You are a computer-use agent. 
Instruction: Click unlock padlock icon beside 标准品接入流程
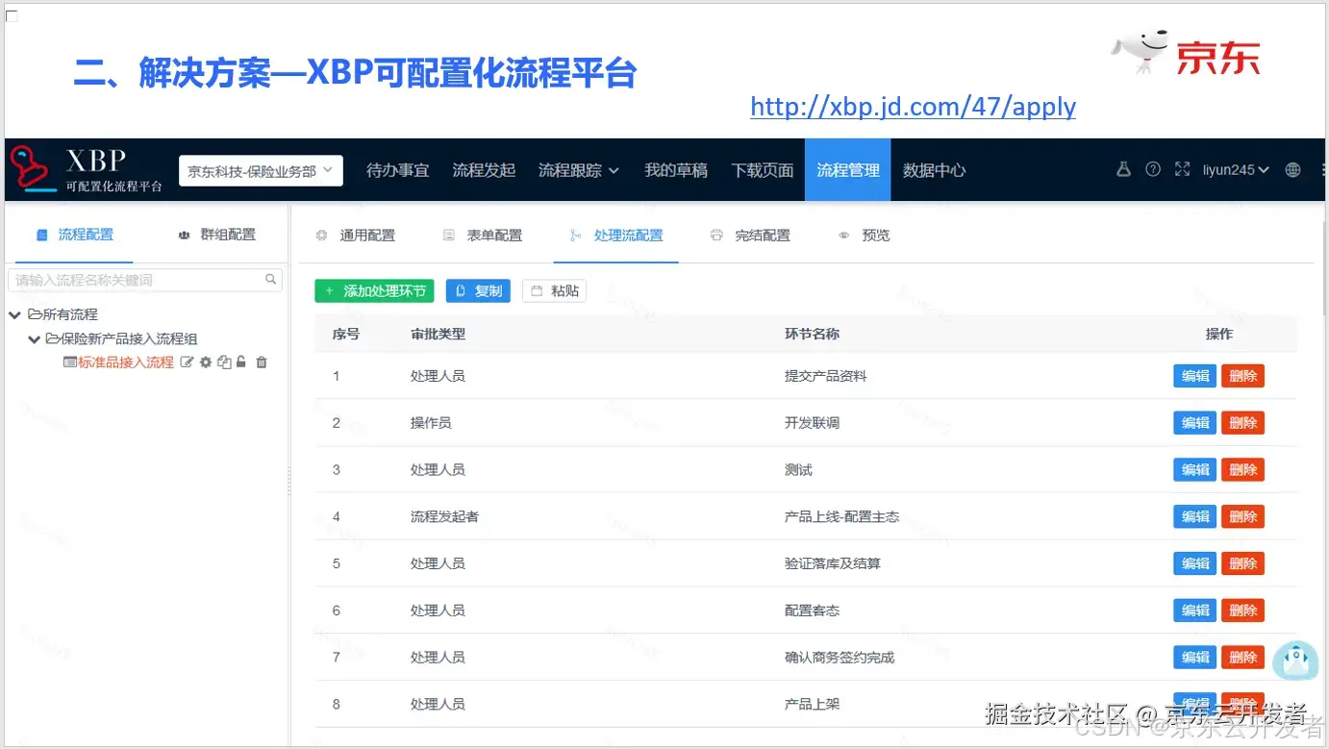coord(240,362)
